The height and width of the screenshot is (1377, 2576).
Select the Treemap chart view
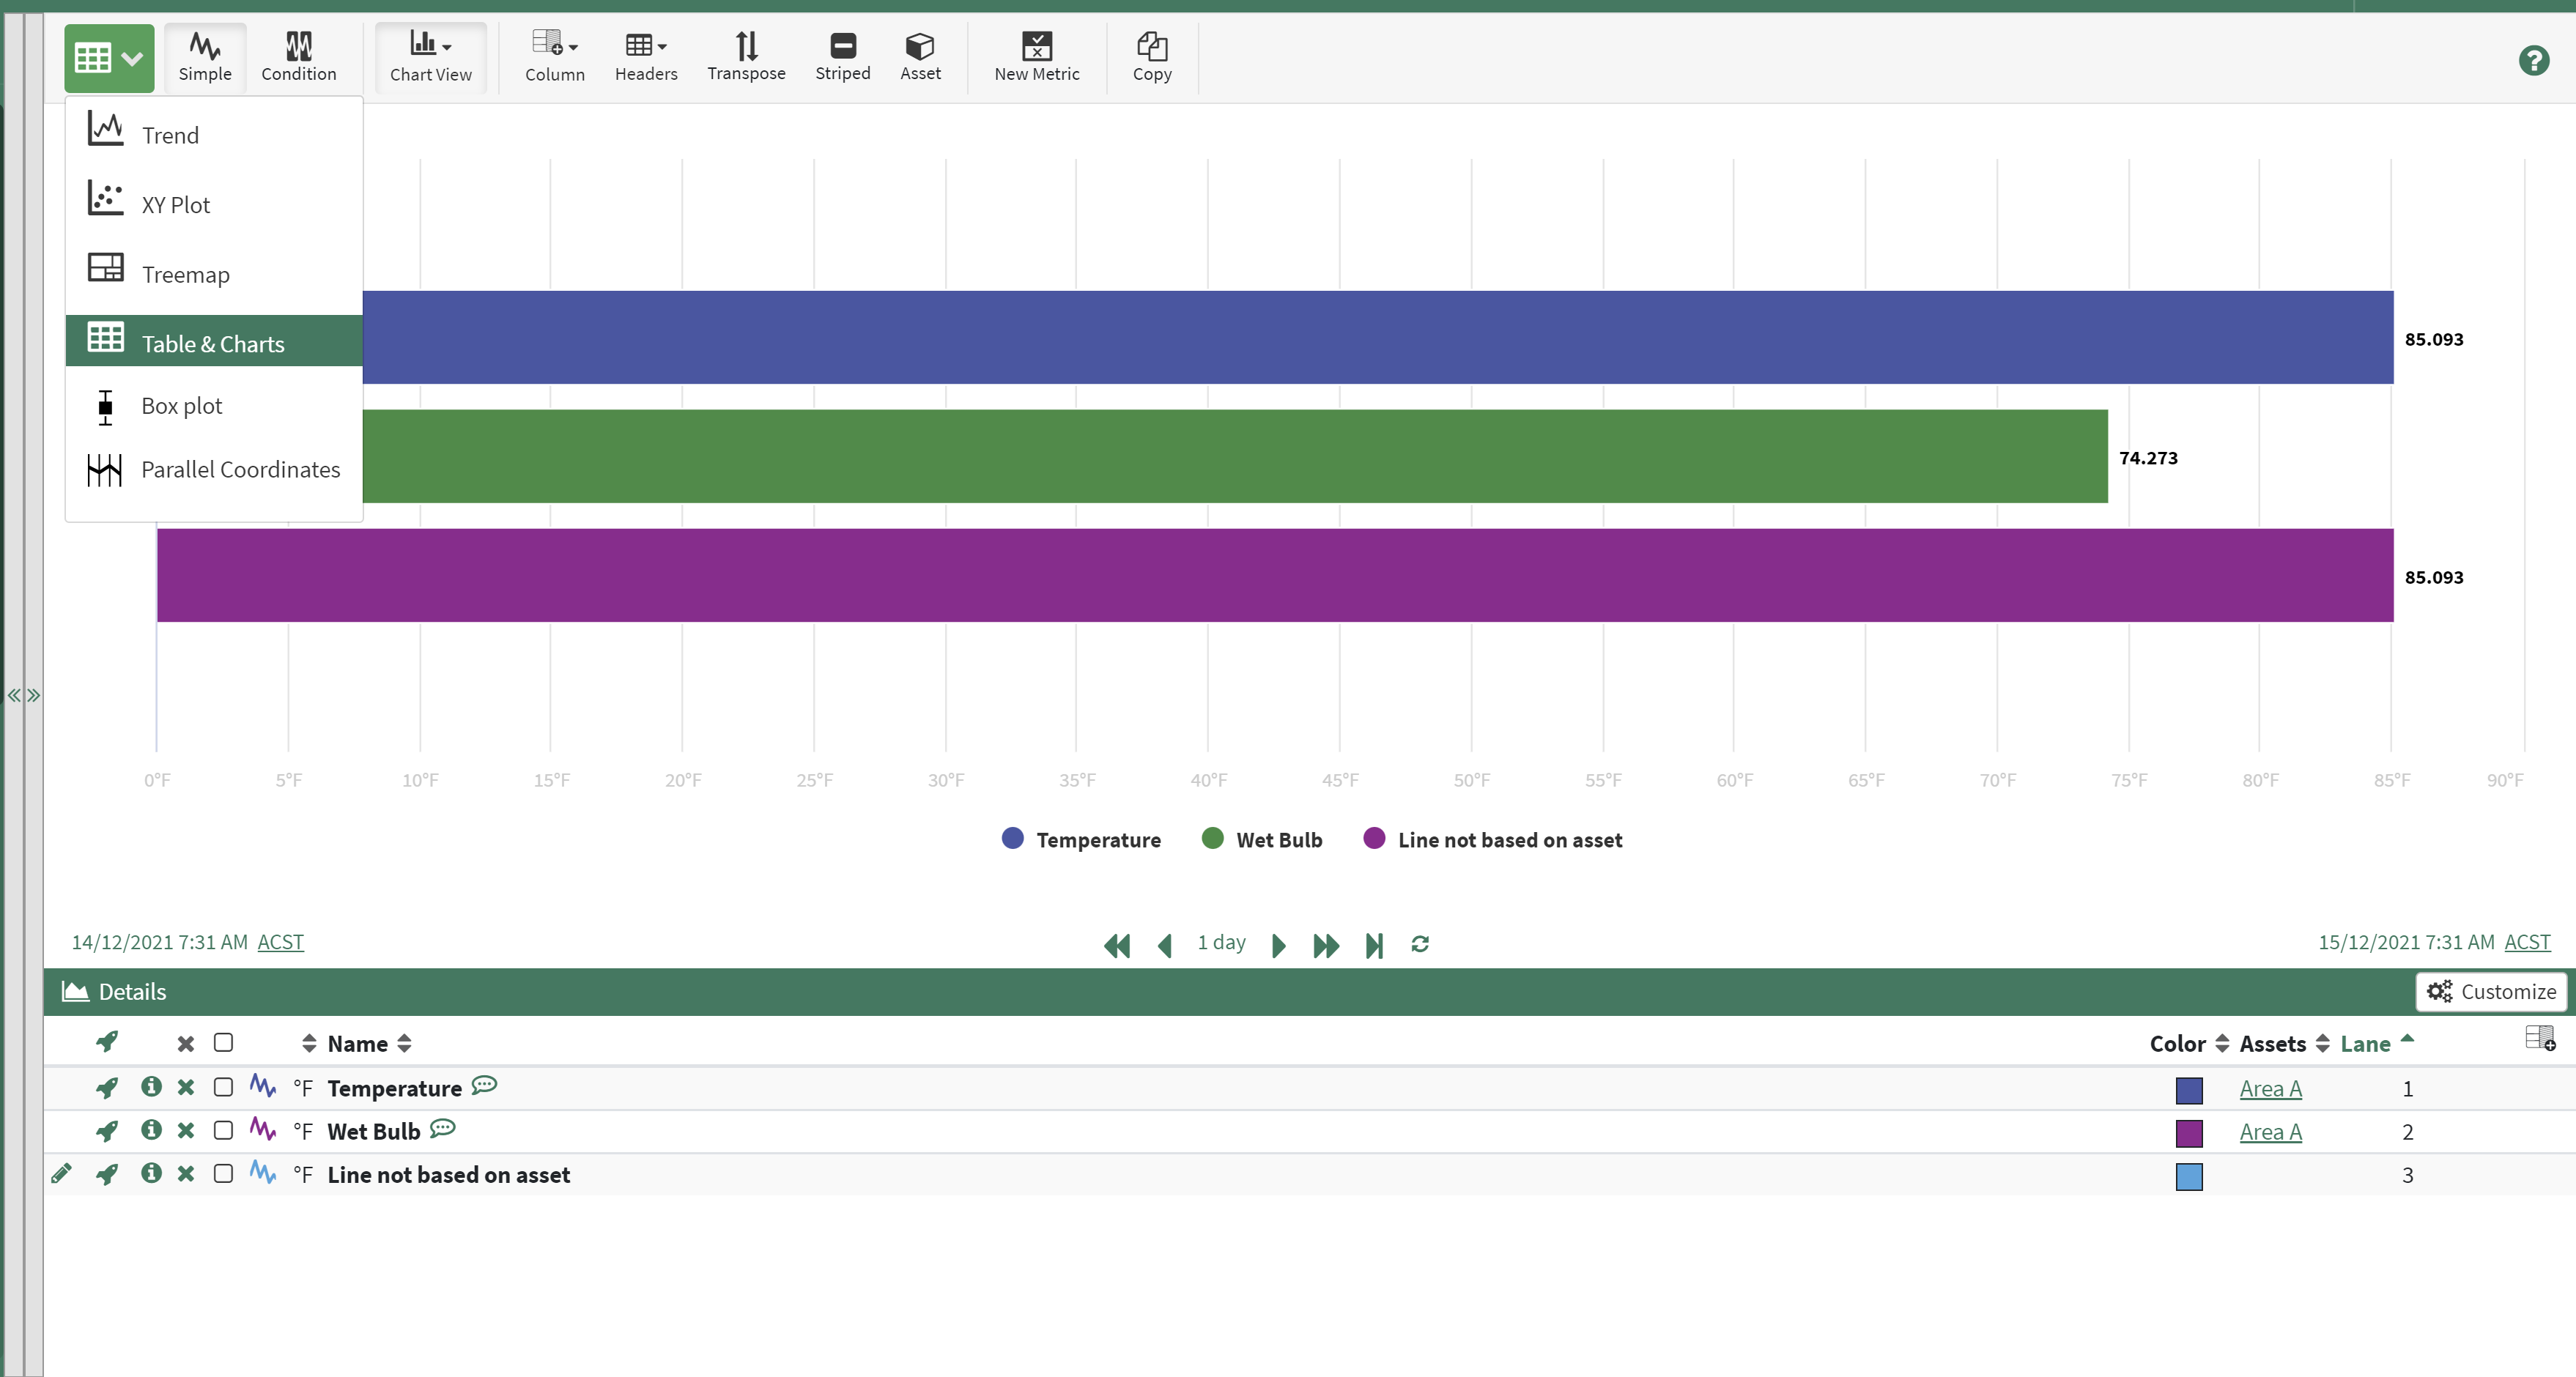[x=185, y=272]
